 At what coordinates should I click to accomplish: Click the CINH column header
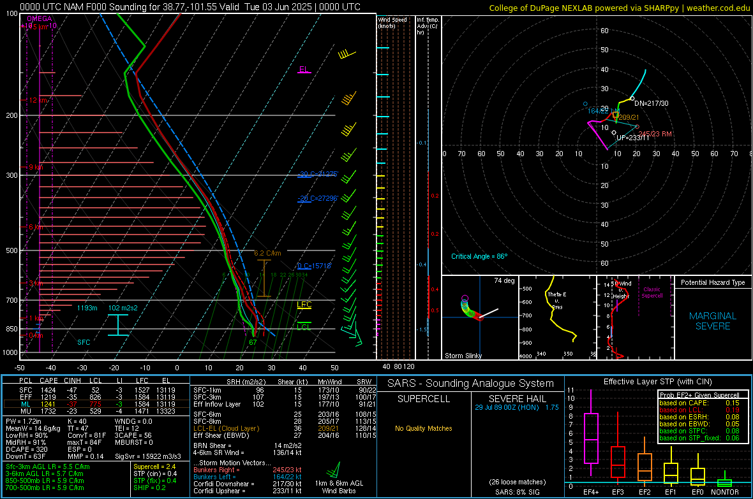[x=73, y=380]
